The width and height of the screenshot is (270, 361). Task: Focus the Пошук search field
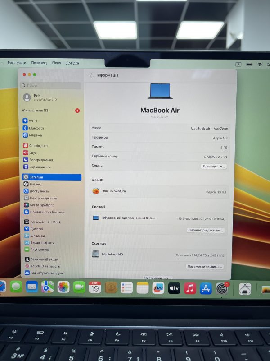(x=51, y=85)
